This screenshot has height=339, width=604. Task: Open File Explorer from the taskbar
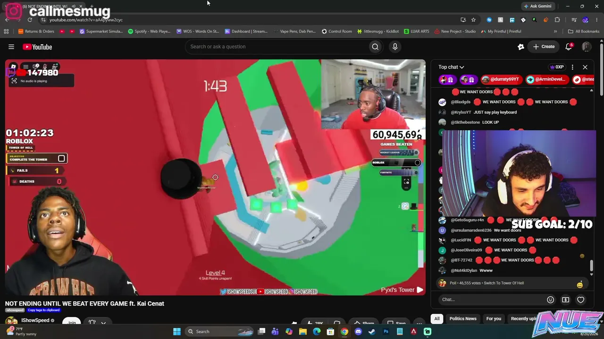click(x=303, y=331)
